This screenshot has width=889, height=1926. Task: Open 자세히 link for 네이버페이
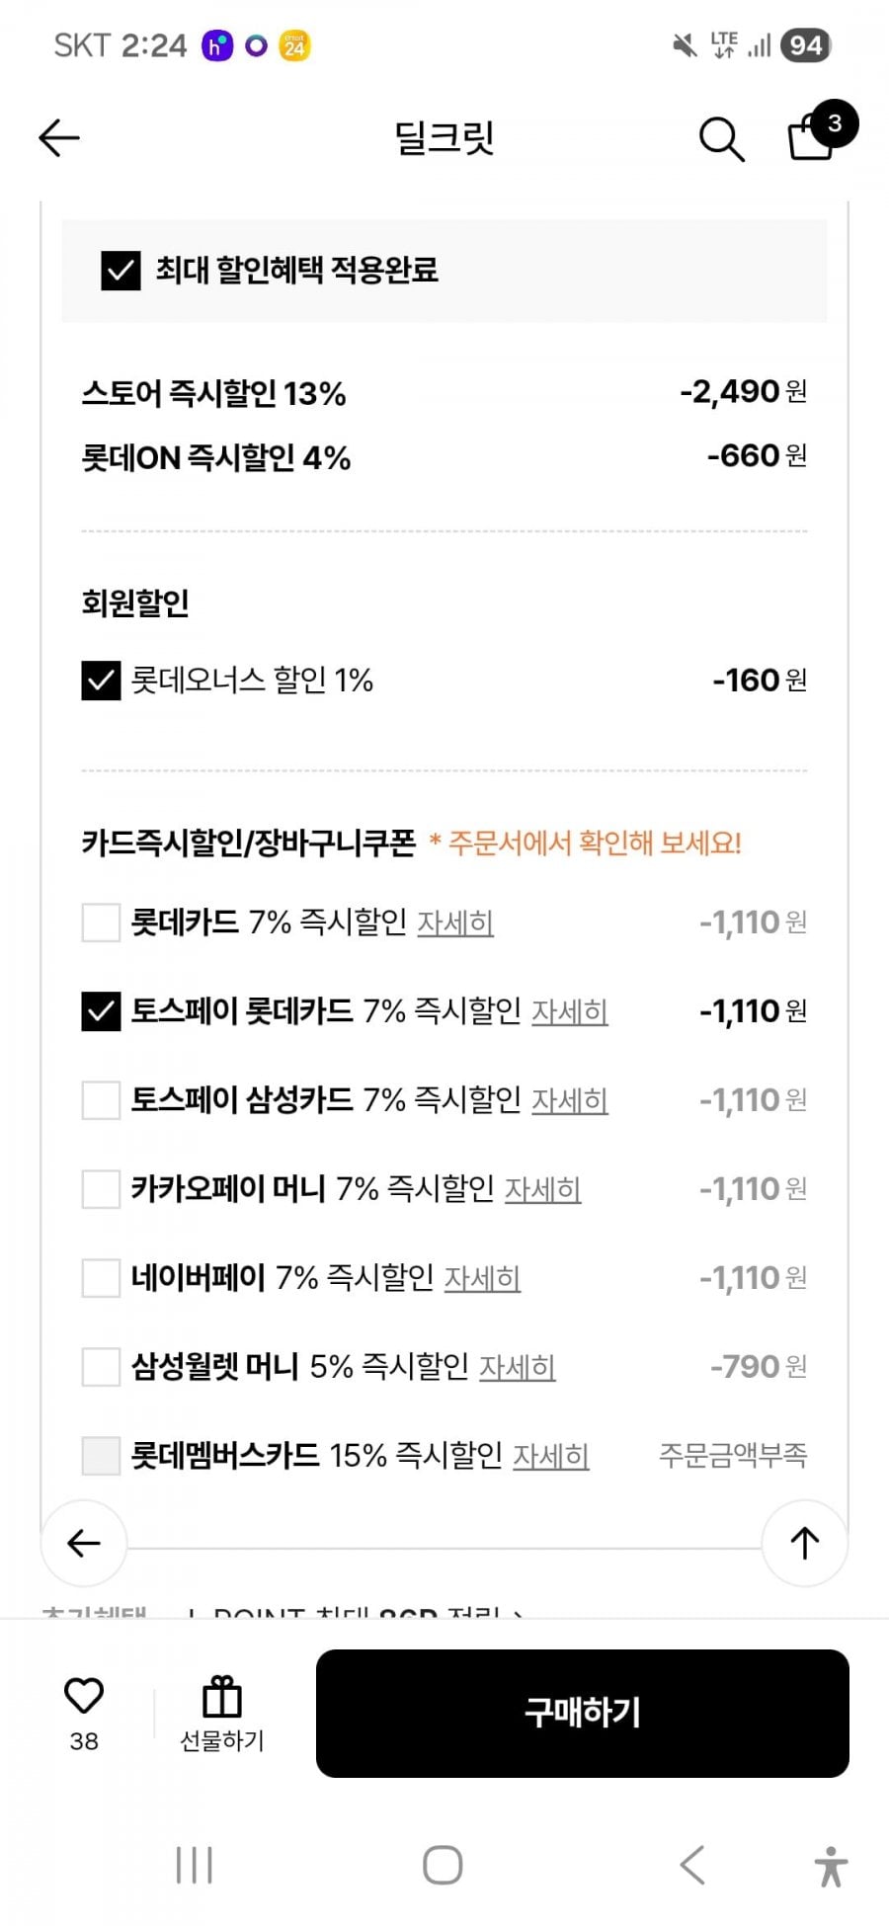click(482, 1279)
